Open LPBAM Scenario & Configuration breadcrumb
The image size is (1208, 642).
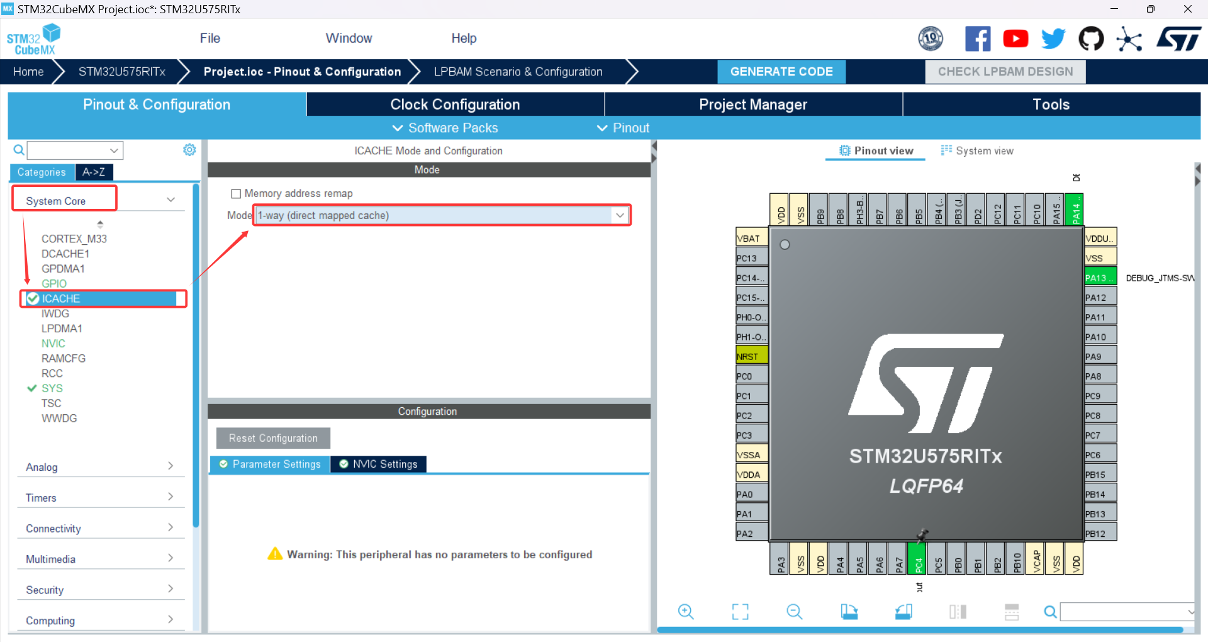click(x=518, y=72)
